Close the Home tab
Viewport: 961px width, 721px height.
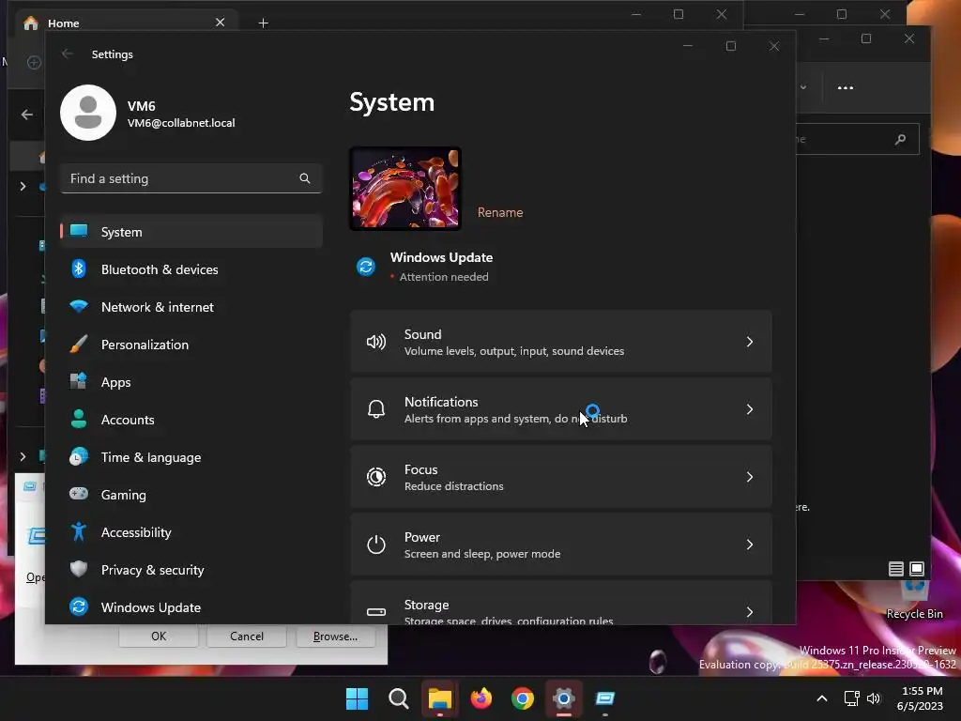pyautogui.click(x=220, y=23)
